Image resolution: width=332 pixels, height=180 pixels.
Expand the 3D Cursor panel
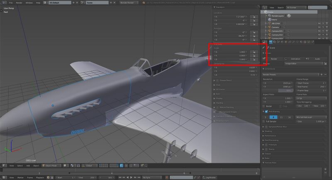220,90
